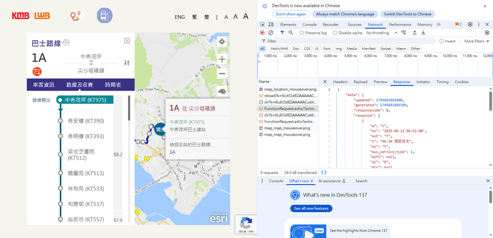
Task: Center map on my location
Action: (x=222, y=41)
